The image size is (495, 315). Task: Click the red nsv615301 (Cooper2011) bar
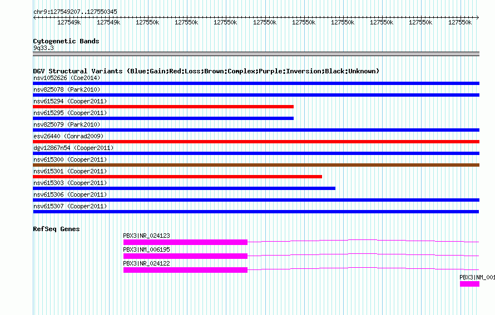pos(177,177)
